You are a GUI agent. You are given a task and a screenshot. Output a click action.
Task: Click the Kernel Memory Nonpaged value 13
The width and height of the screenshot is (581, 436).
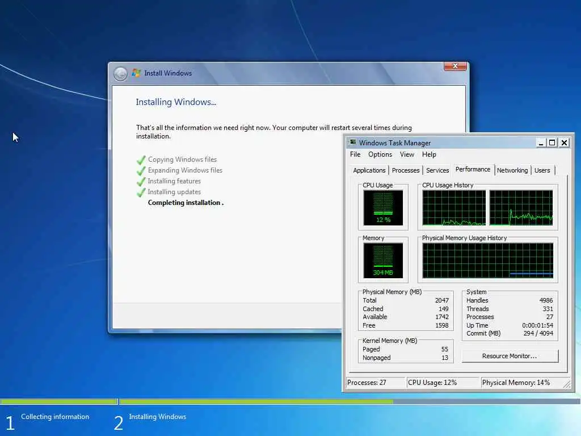tap(445, 358)
